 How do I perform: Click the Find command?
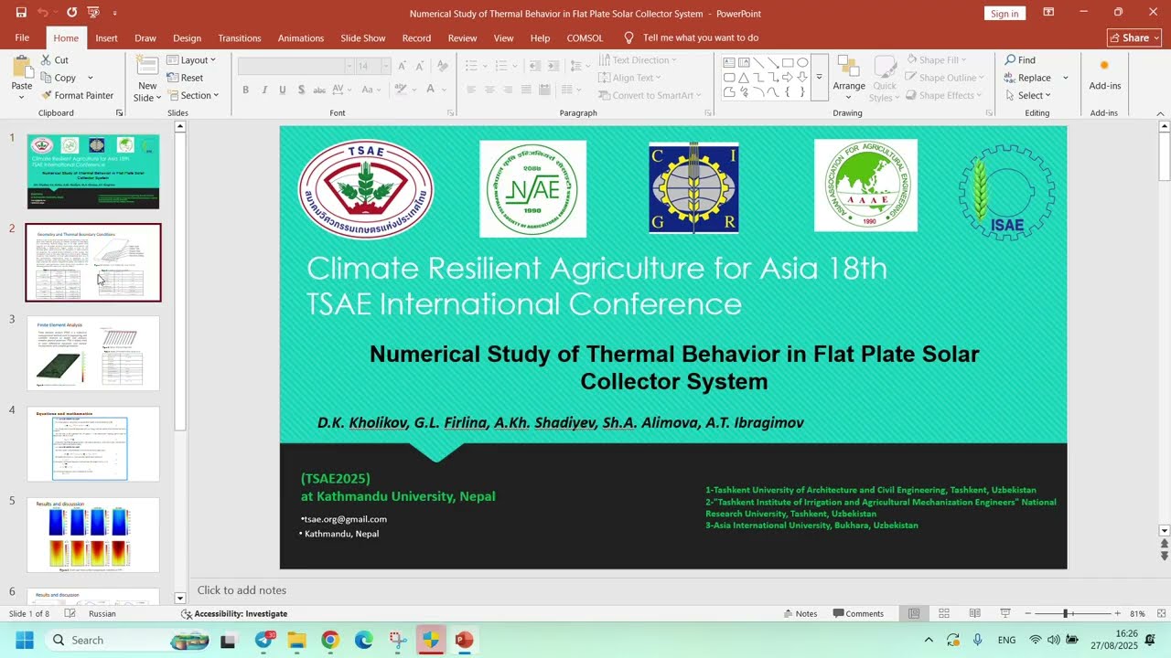[1020, 60]
